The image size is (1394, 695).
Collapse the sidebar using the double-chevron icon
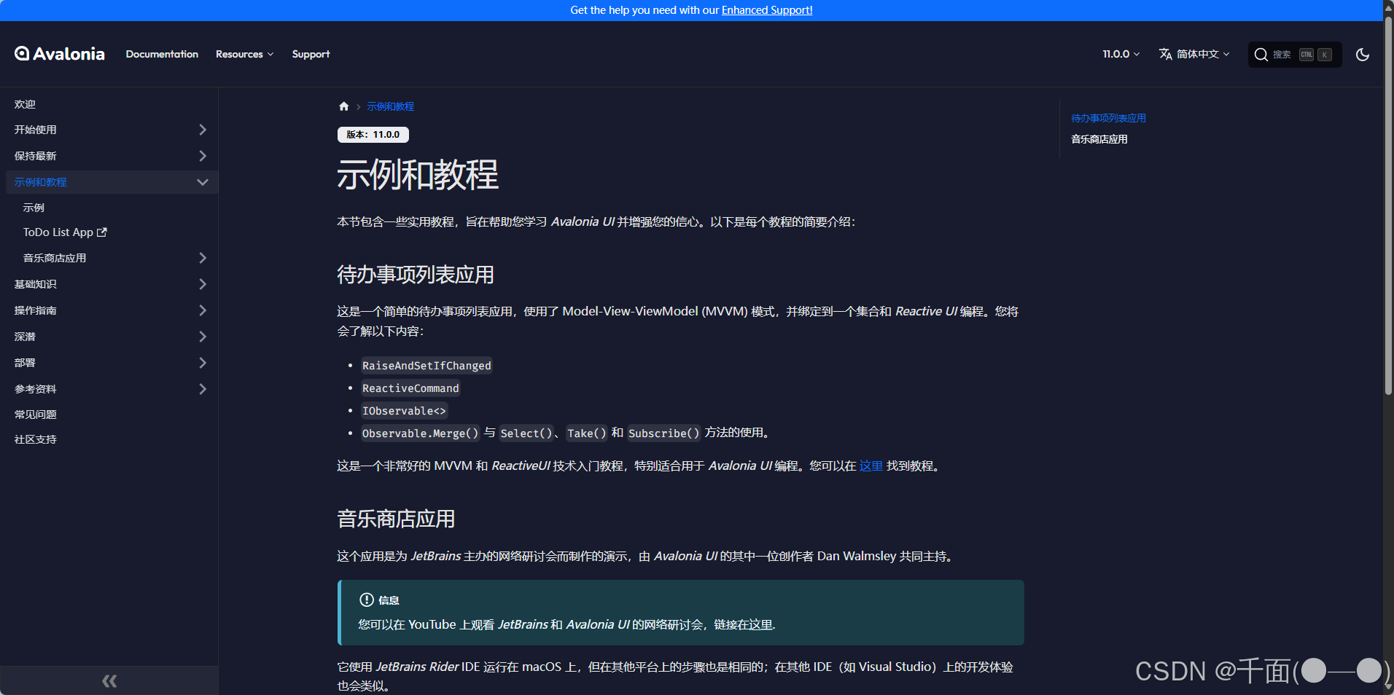109,680
